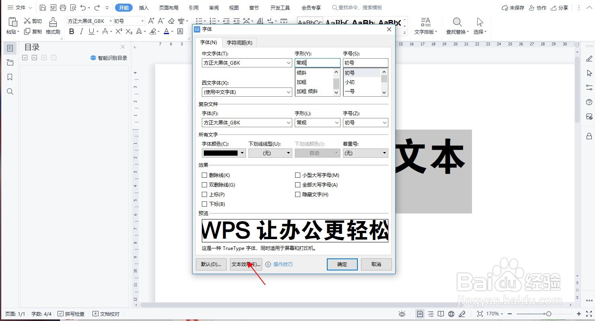Redo the last action

point(97,8)
